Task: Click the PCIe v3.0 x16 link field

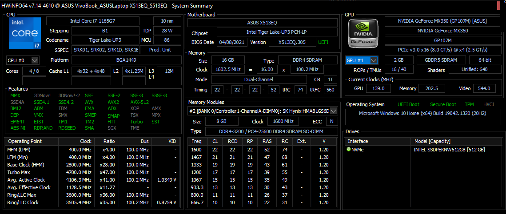Action: pos(444,50)
